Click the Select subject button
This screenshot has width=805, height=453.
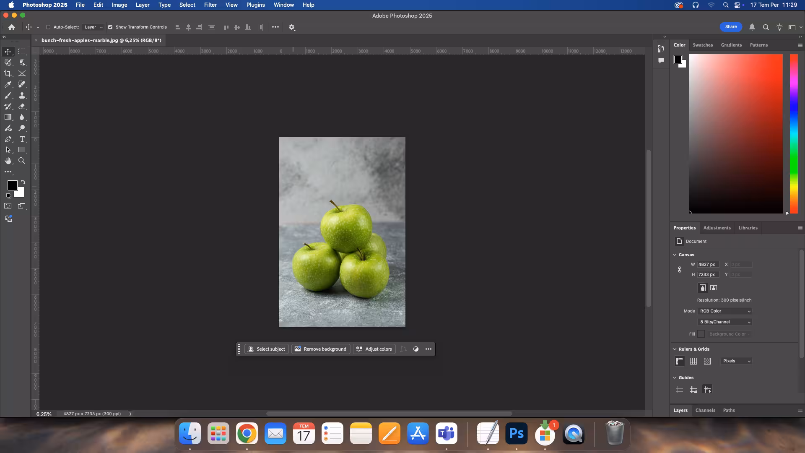click(267, 349)
